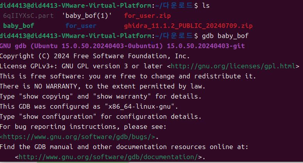The width and height of the screenshot is (303, 163).
Task: Click the GNU gdb version line
Action: 122,46
